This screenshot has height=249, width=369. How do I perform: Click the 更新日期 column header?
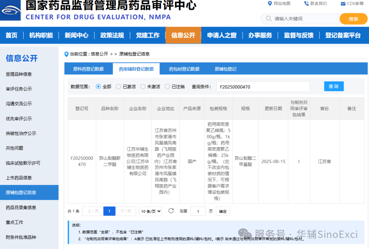tap(273, 108)
